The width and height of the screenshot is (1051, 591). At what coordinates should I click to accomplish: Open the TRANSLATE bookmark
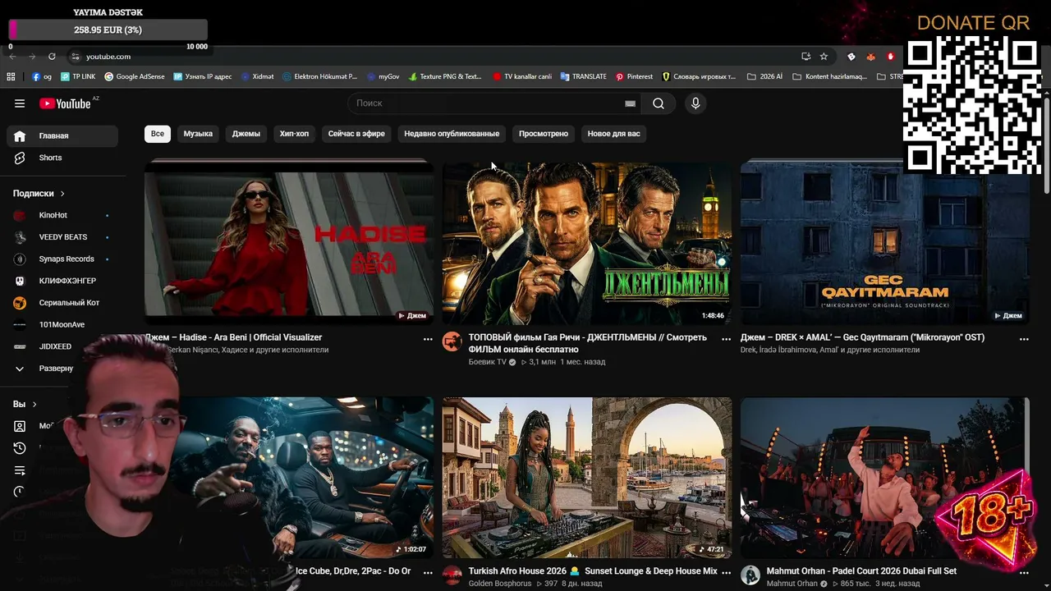584,76
